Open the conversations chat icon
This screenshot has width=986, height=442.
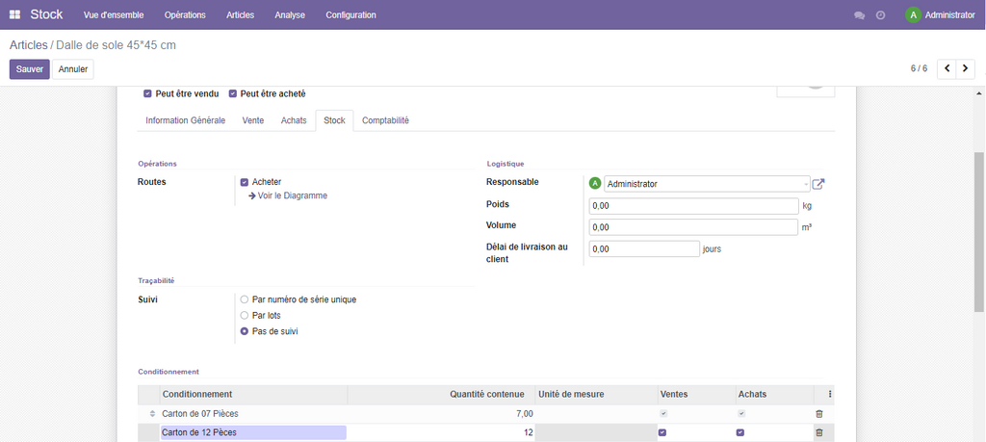click(x=859, y=15)
